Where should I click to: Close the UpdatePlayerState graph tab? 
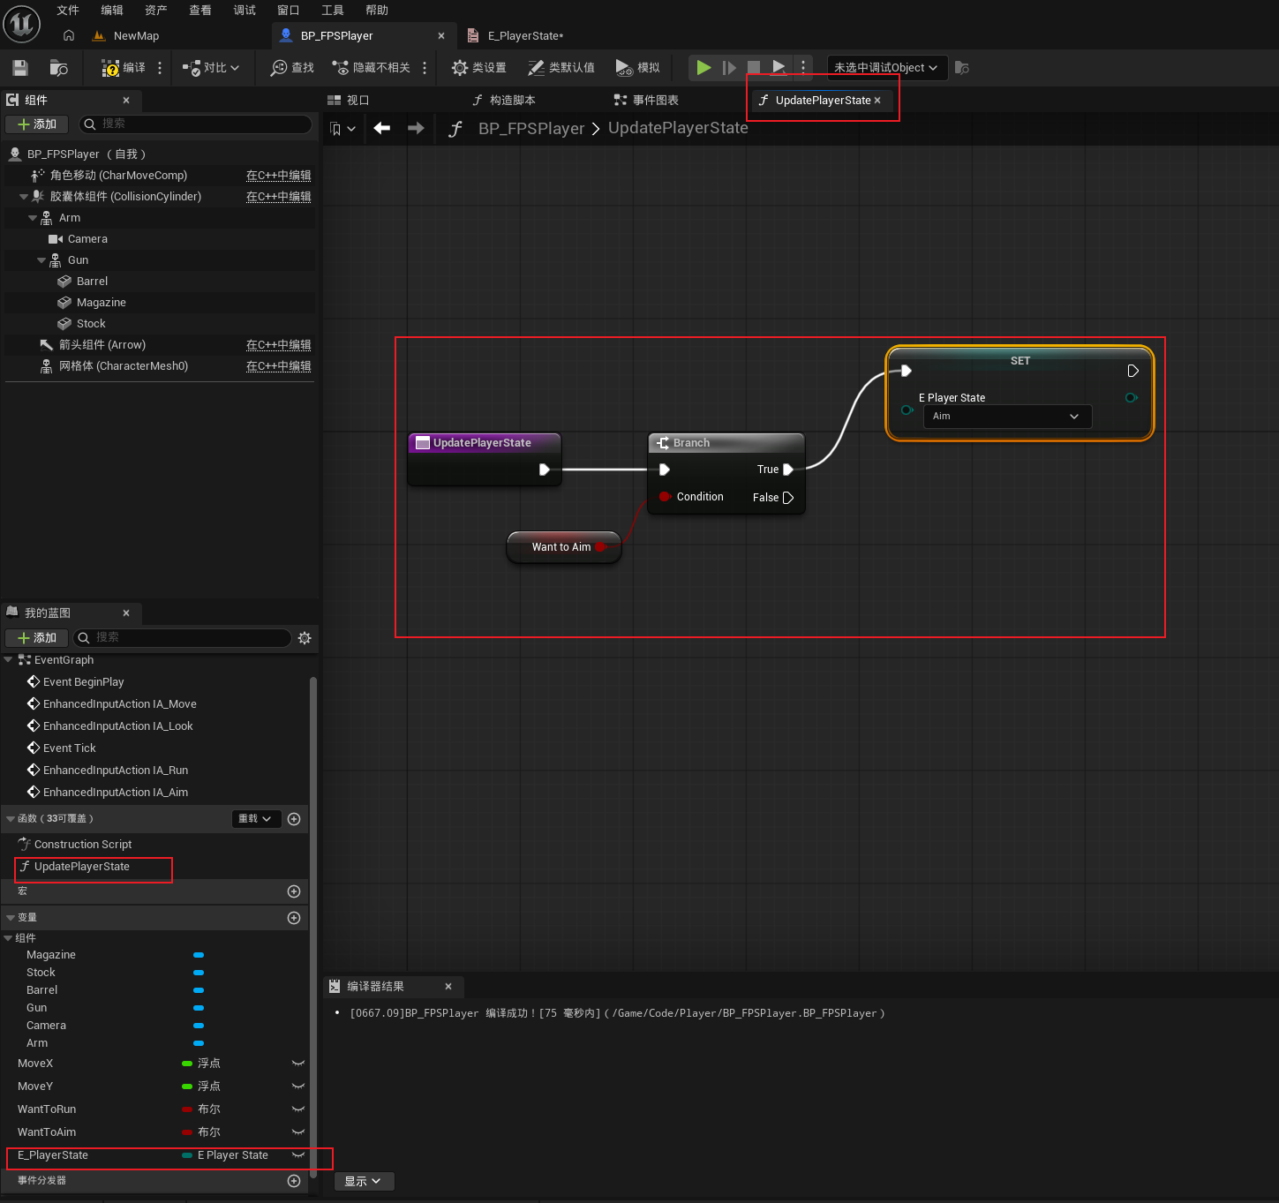point(877,101)
